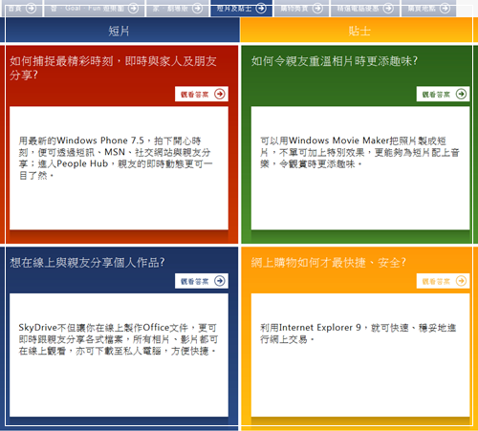478x431 pixels.
Task: View answer for Movie Maker photo question
Action: coord(443,94)
